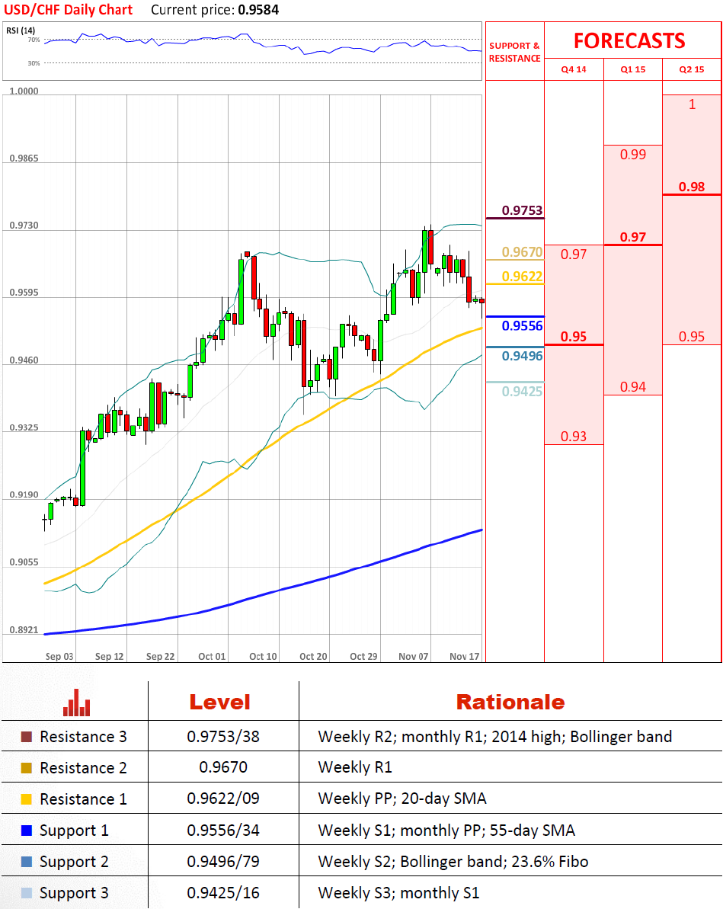
Task: Click the Q1 15 forecast high 0.99
Action: point(632,154)
